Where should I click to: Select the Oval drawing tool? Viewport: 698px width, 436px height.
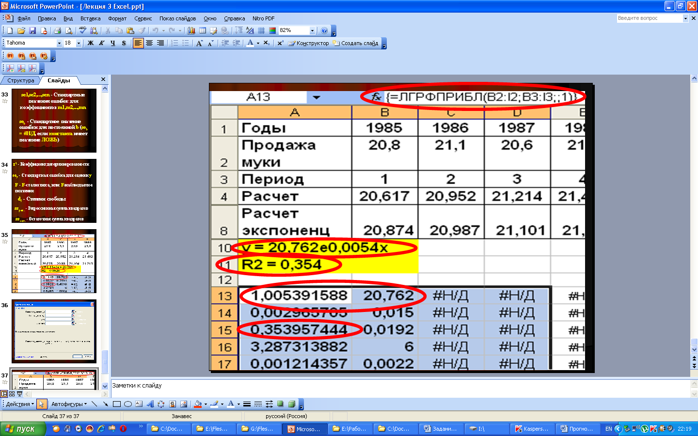coord(128,404)
